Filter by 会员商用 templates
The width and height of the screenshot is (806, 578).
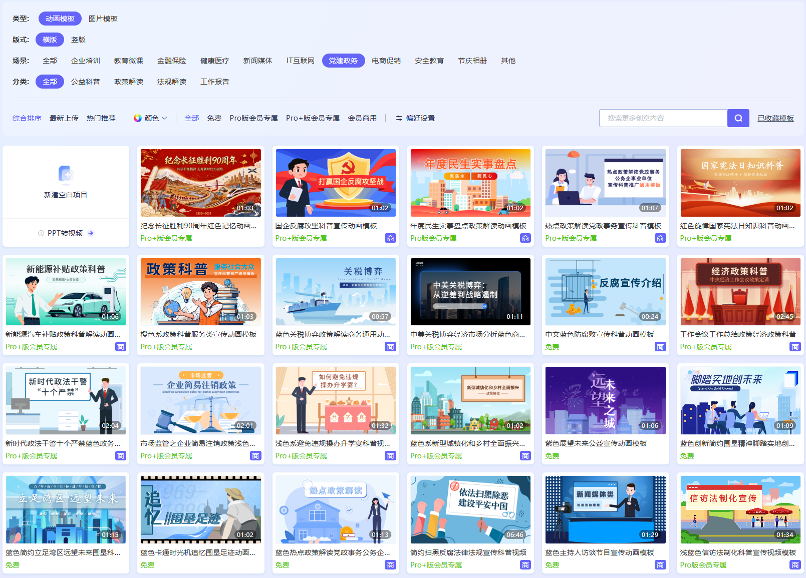pyautogui.click(x=363, y=118)
